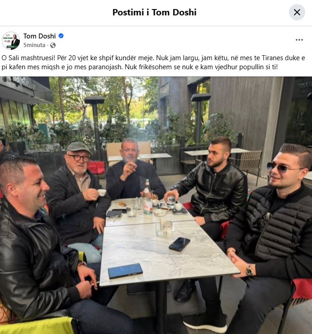This screenshot has height=334, width=312.
Task: Click the second text line about kafen mes miqsh
Action: 140,67
